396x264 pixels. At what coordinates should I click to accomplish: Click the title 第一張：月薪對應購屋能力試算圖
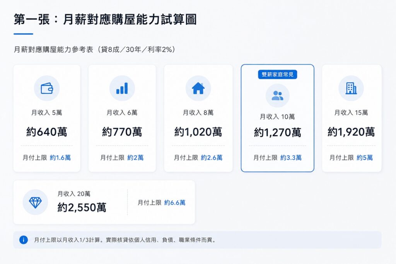105,19
